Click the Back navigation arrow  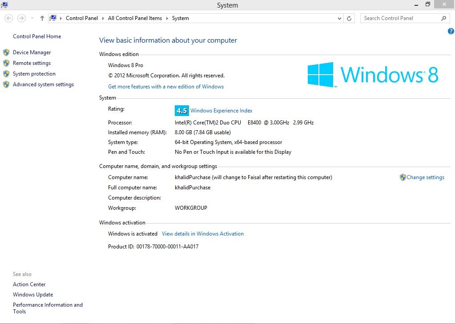click(9, 18)
